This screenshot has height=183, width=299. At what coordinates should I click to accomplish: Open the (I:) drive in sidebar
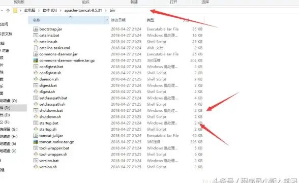[8, 144]
